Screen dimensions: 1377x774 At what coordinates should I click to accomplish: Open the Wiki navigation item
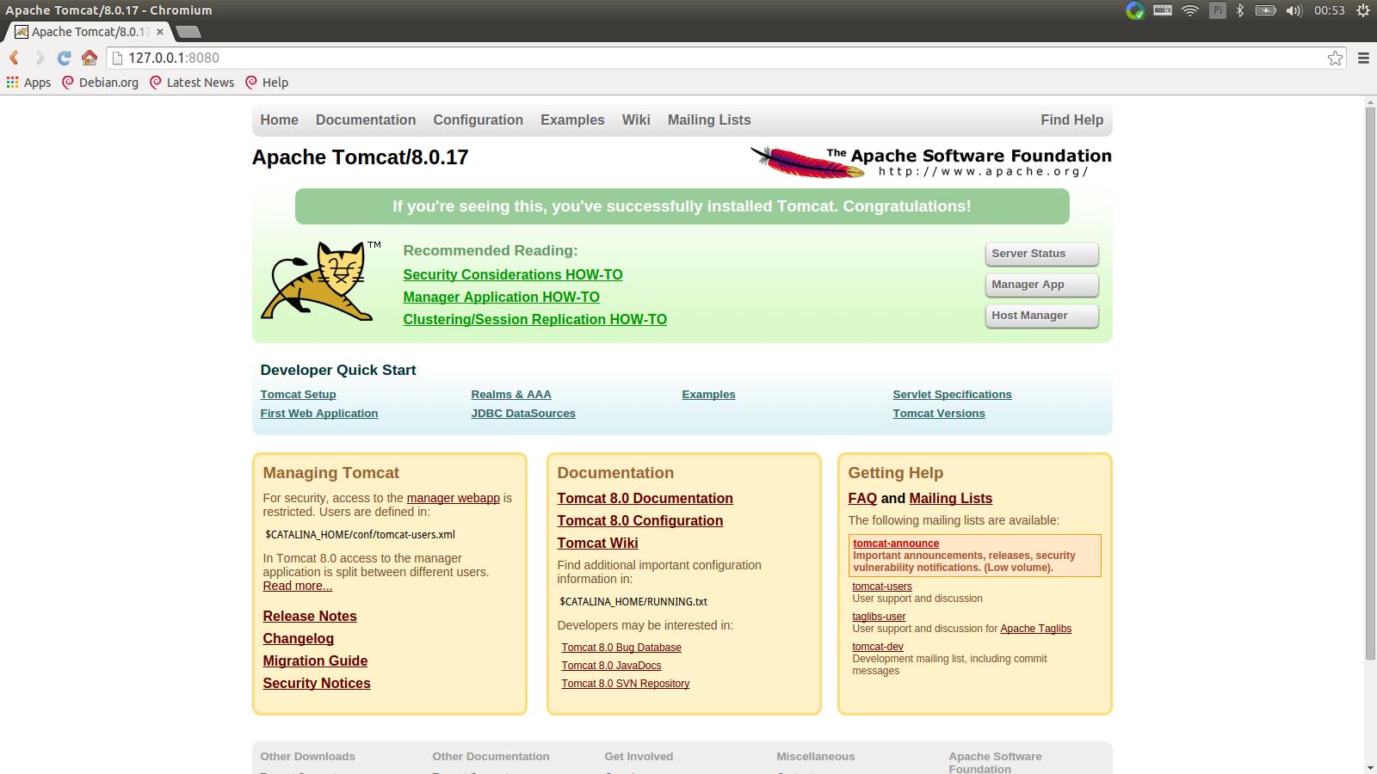636,120
